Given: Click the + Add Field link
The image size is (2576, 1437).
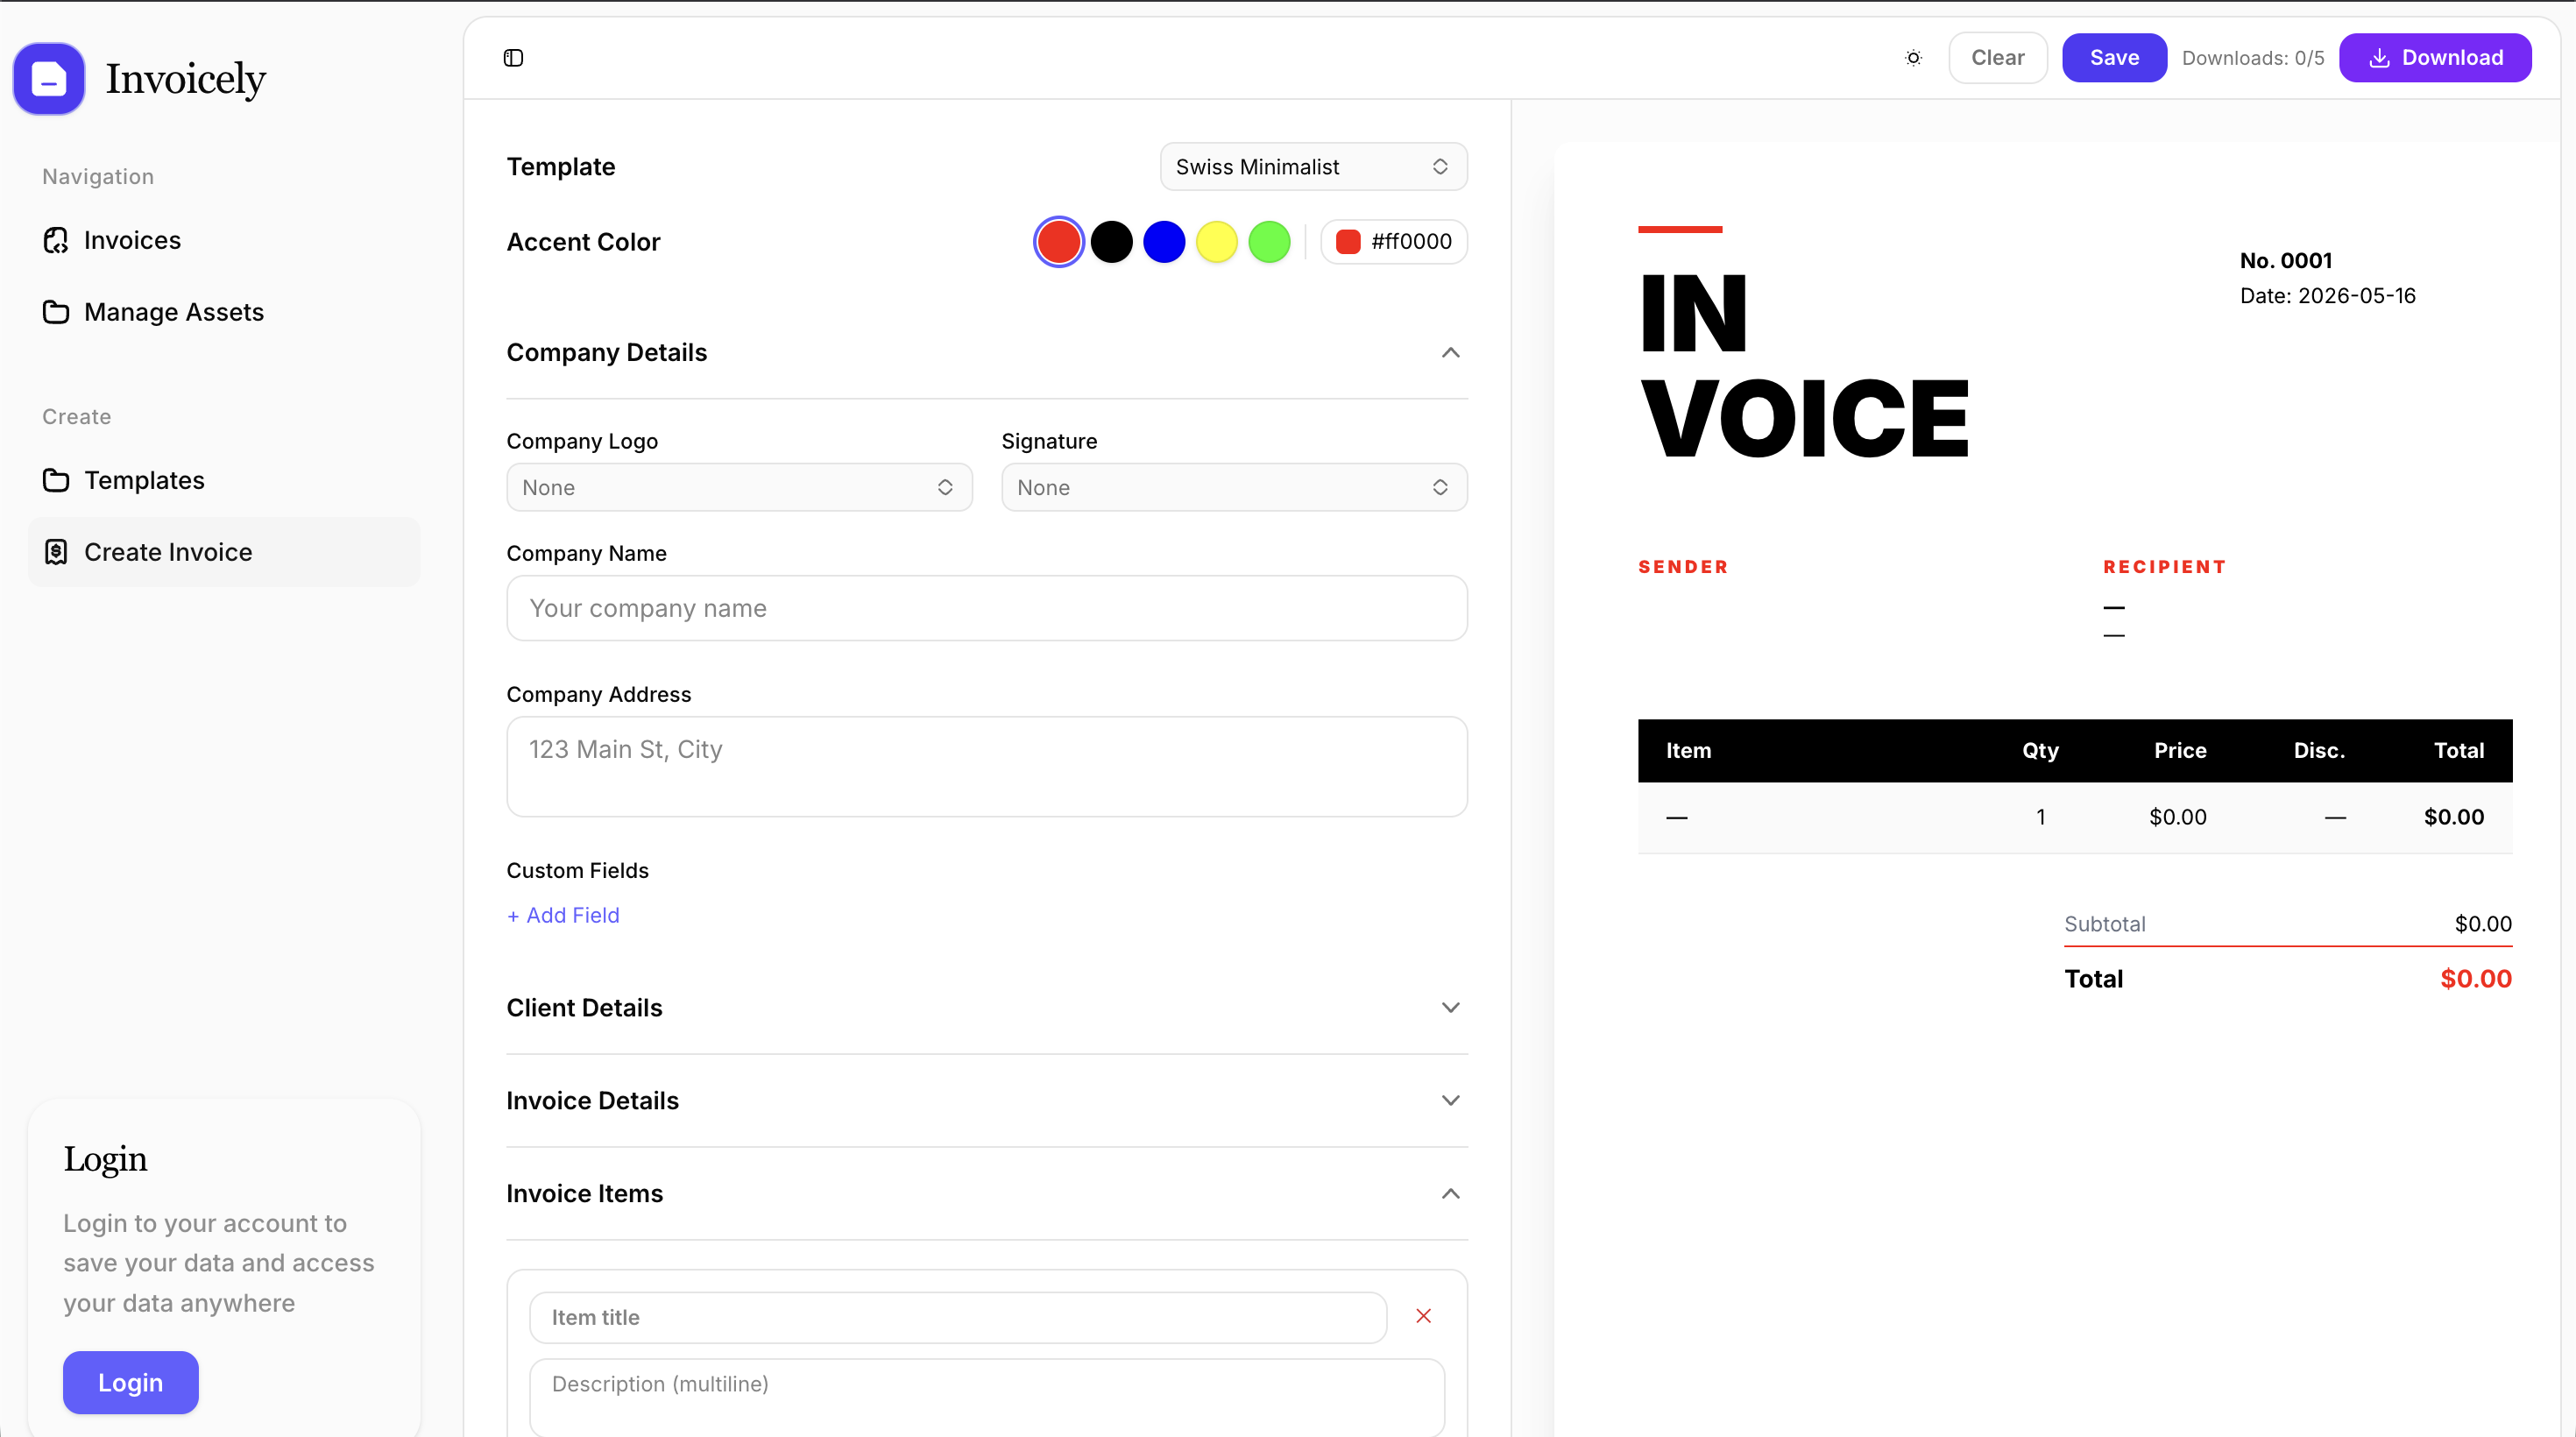Looking at the screenshot, I should point(563,915).
